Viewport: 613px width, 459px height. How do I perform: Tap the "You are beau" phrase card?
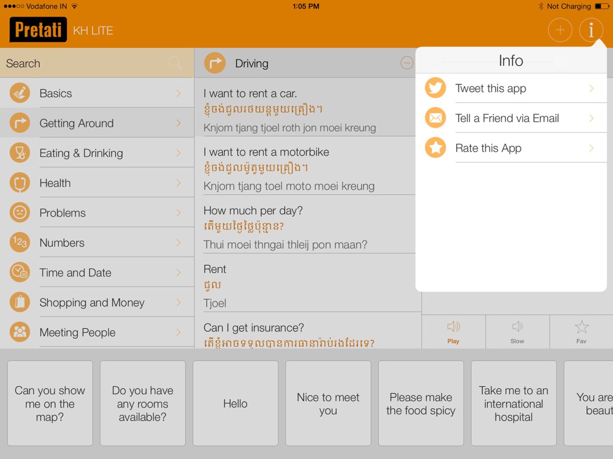(588, 403)
